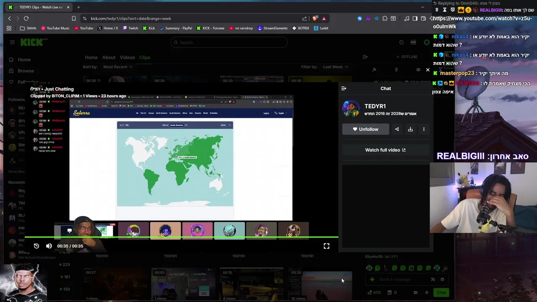Open the address bar share icon
Screen dimensions: 537x302
coord(305,18)
